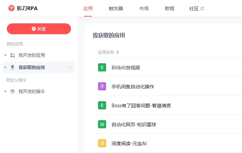
Task: Click the layers icon beside 我开发的指令
Action: [13, 91]
